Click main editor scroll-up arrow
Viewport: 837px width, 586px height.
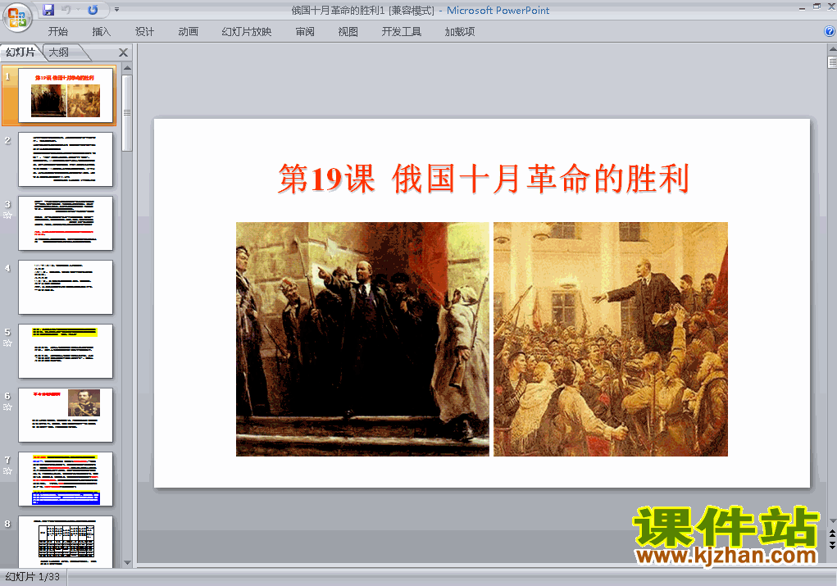tap(832, 49)
